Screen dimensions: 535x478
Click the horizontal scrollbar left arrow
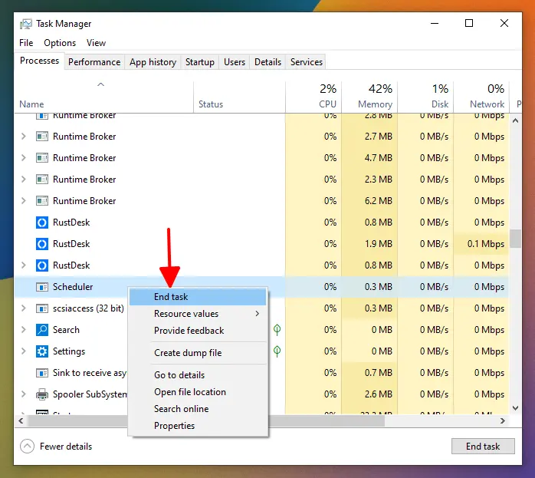click(x=21, y=420)
